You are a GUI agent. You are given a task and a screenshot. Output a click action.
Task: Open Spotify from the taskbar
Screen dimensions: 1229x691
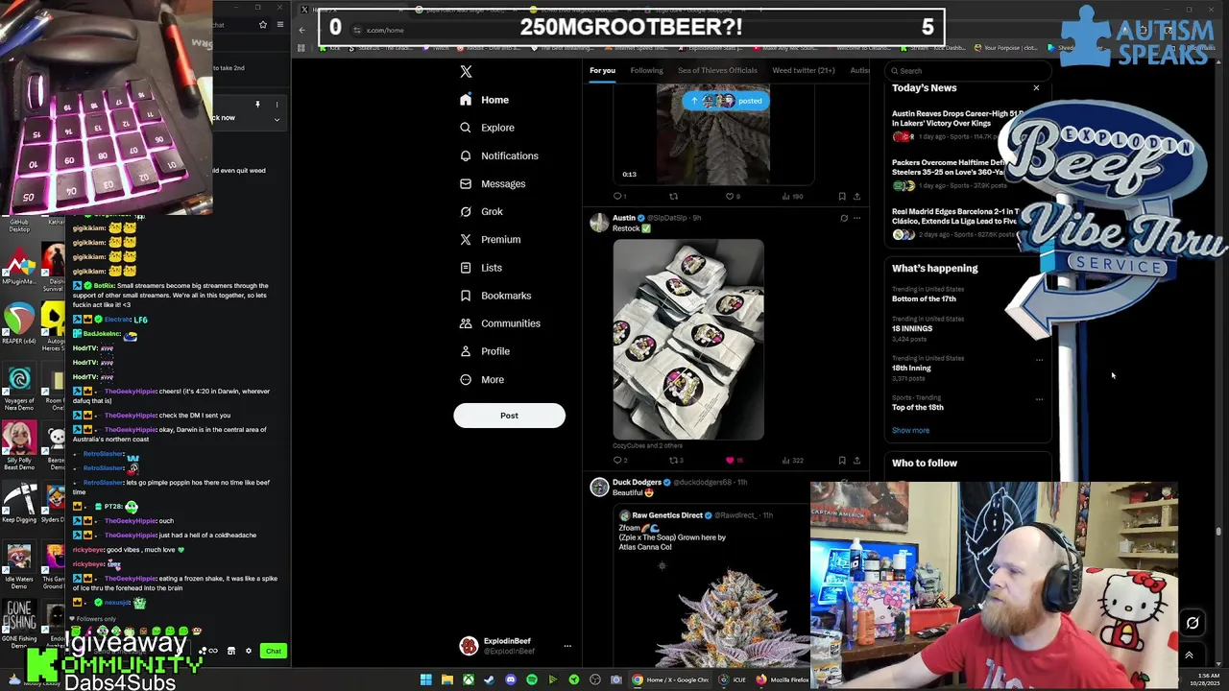(531, 679)
